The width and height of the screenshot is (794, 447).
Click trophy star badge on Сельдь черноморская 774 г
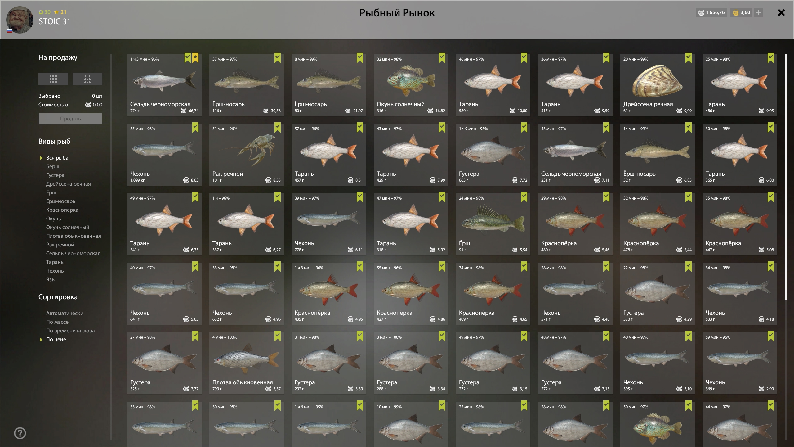(x=195, y=58)
